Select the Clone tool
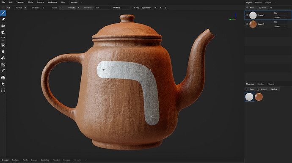This screenshot has height=163, width=292. [x=3, y=45]
